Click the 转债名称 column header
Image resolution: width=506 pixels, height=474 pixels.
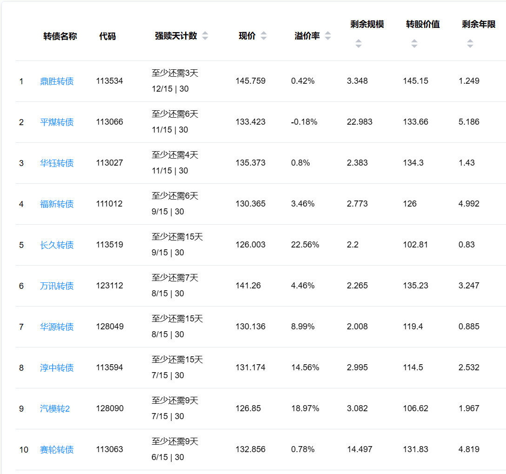(60, 36)
